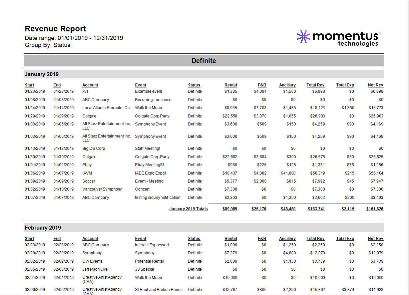The image size is (409, 295).
Task: Click the rental value $22,558
Action: pyautogui.click(x=230, y=116)
